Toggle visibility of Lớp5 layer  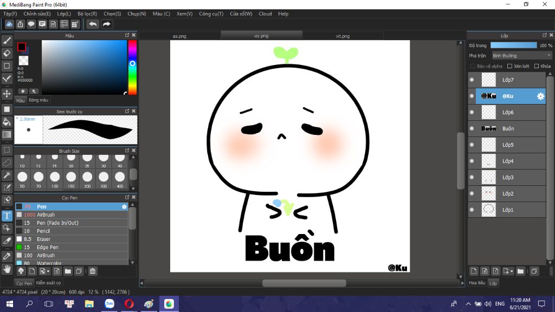(x=472, y=145)
